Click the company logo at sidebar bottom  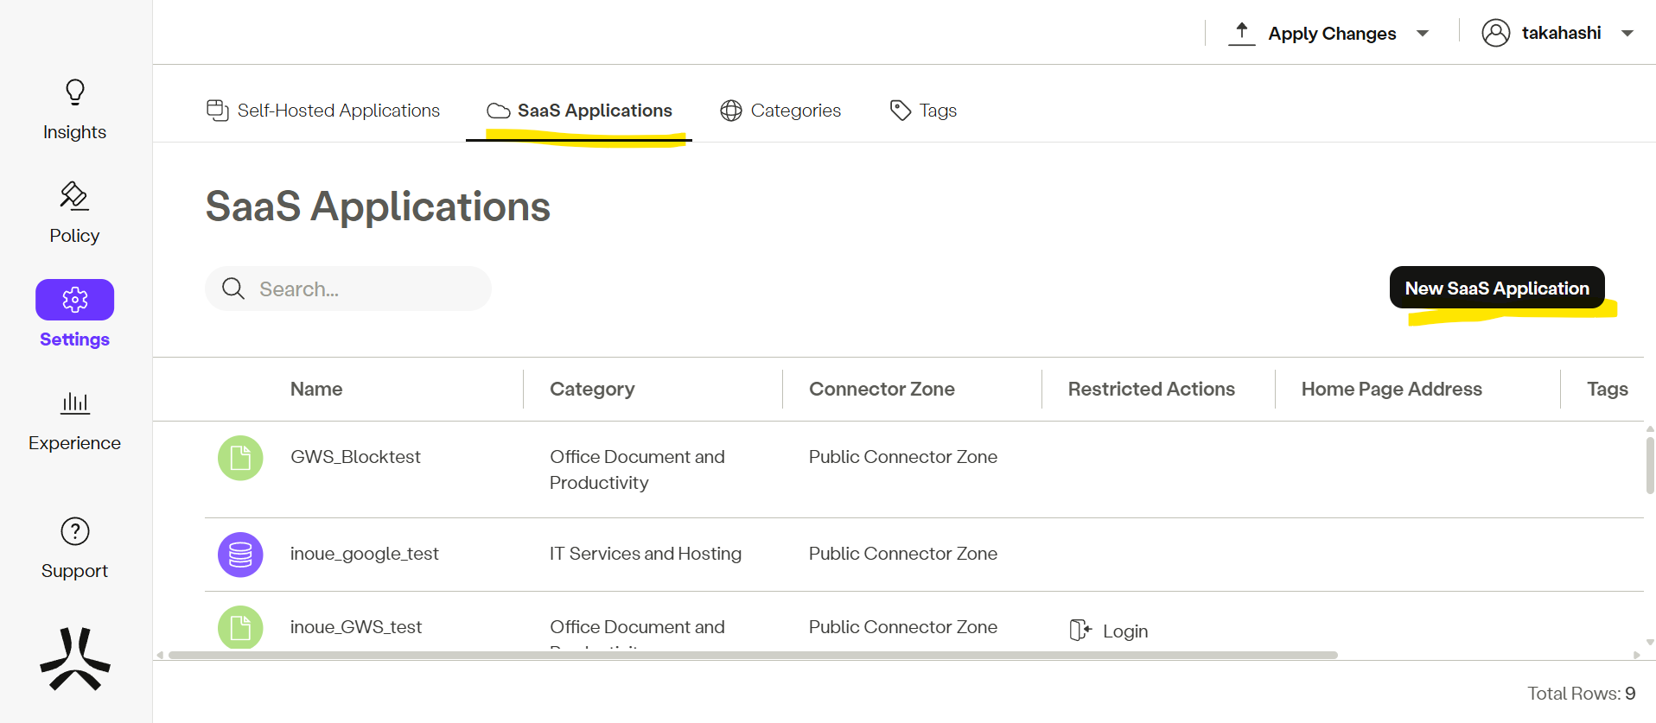click(75, 660)
